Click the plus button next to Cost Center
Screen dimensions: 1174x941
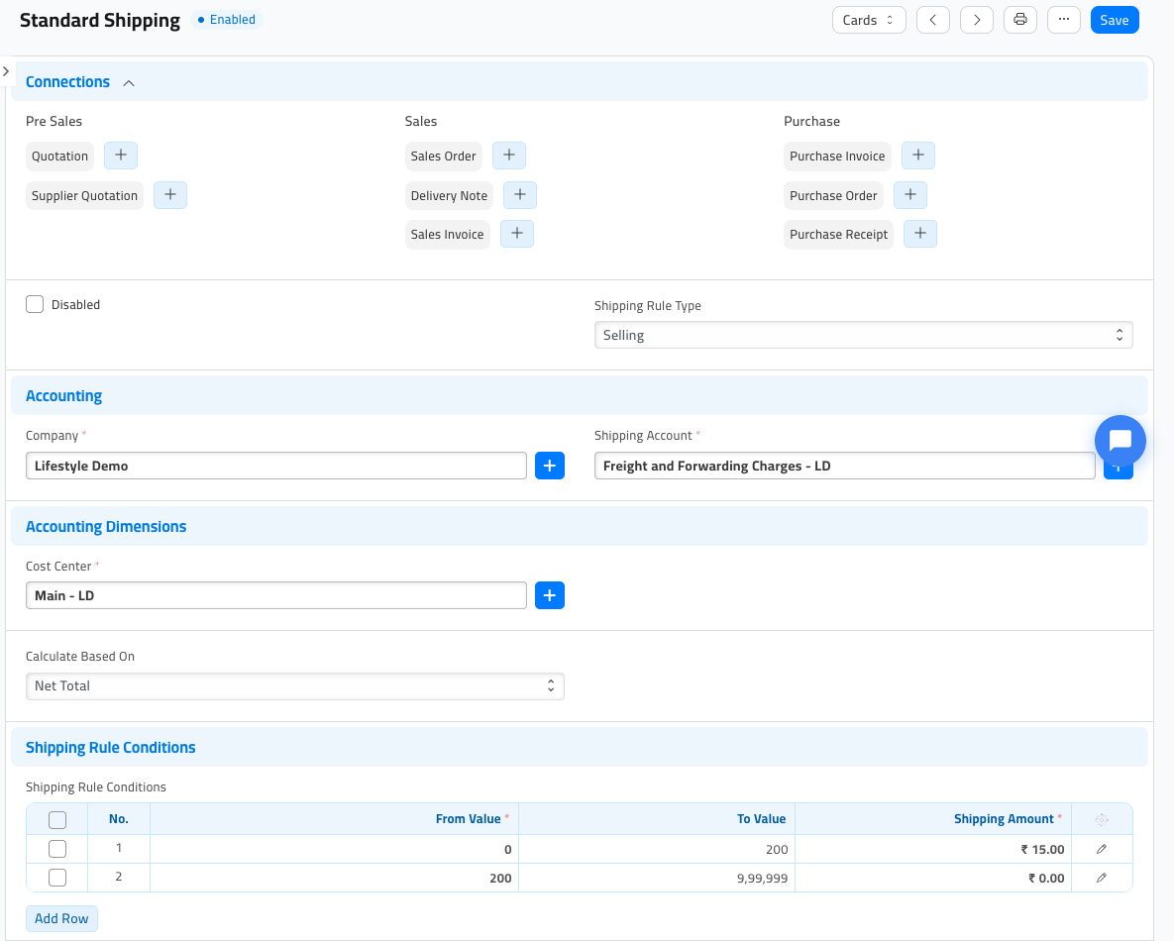pyautogui.click(x=550, y=595)
